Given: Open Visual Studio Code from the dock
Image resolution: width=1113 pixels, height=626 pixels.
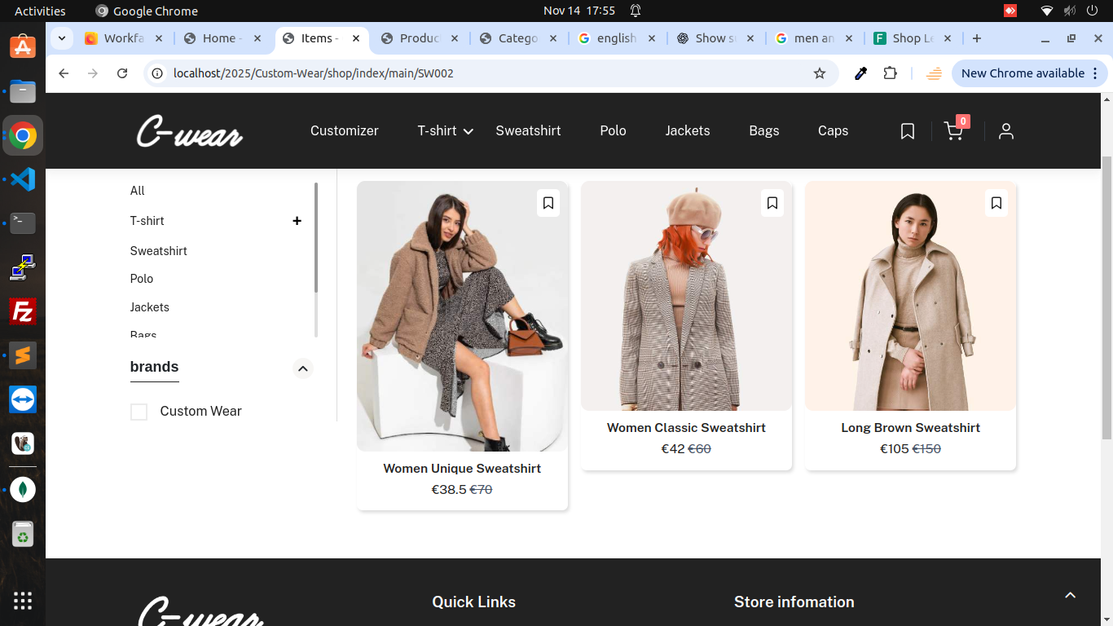Looking at the screenshot, I should pos(23,179).
